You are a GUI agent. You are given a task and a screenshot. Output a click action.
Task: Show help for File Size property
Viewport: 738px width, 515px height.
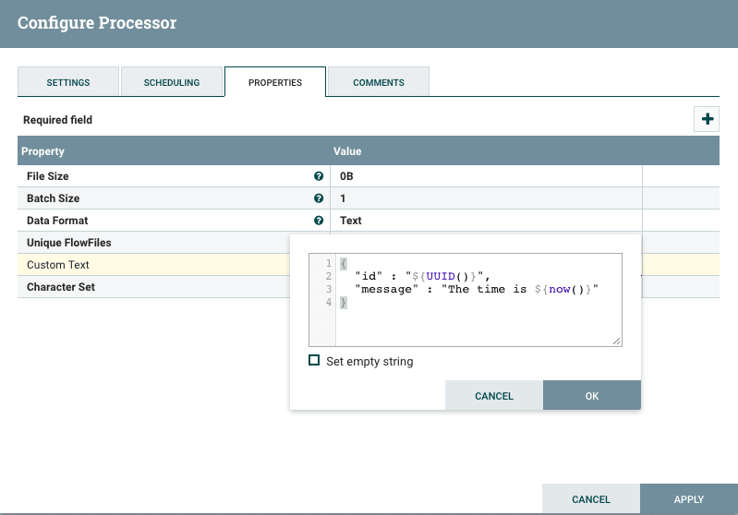click(319, 176)
